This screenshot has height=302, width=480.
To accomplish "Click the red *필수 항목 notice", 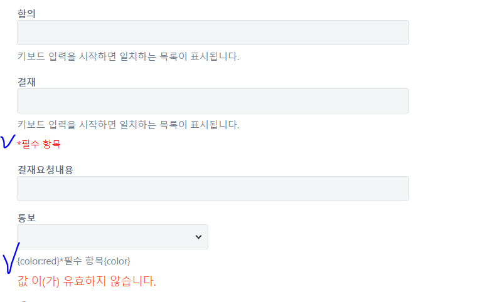I will coord(39,143).
